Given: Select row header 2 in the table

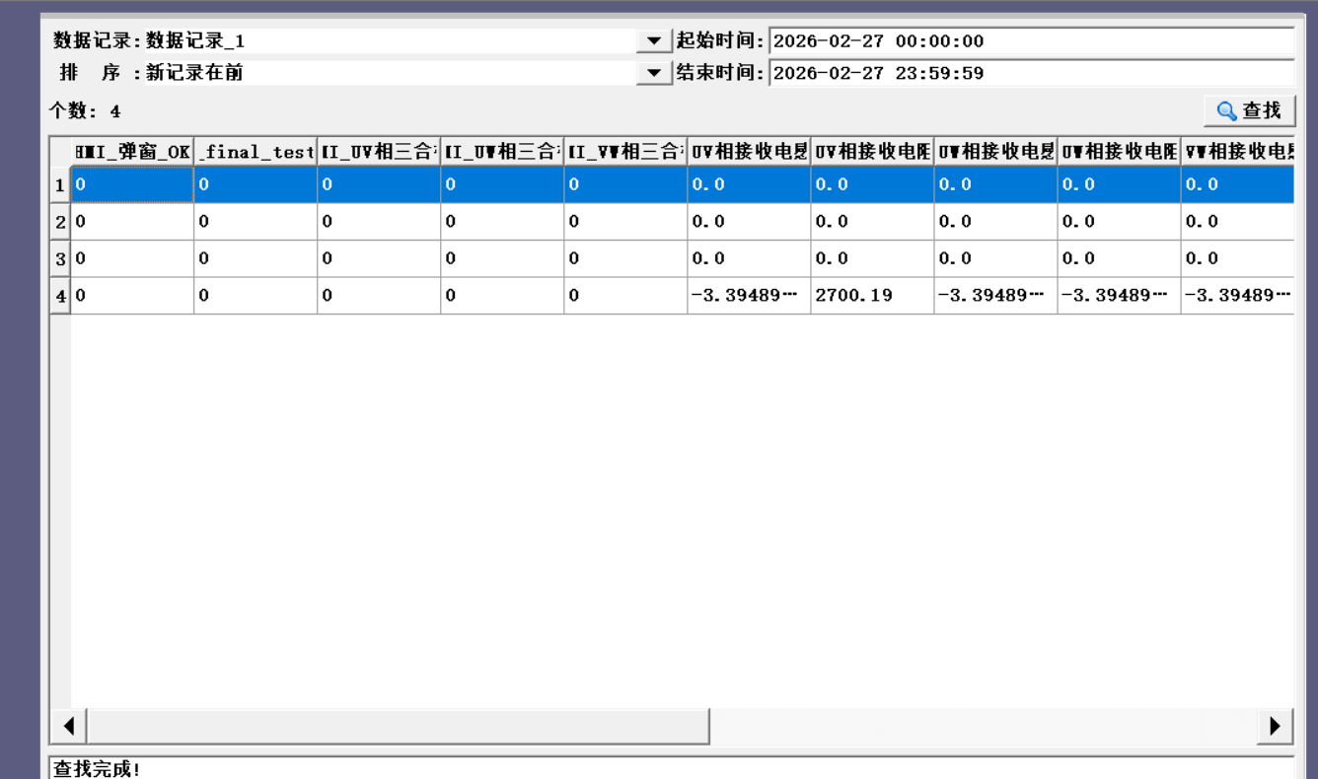Looking at the screenshot, I should (x=60, y=222).
